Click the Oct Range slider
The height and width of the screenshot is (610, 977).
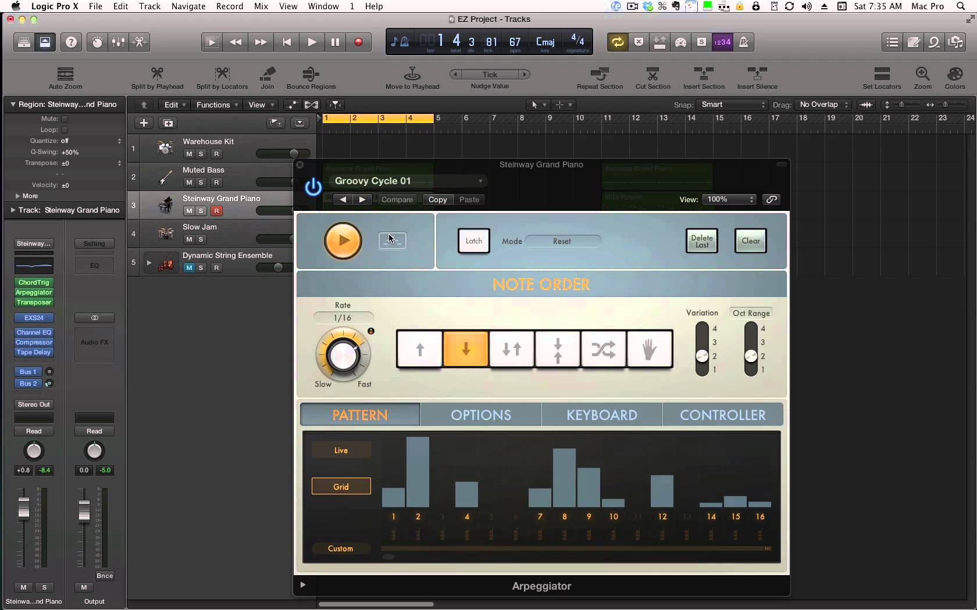pyautogui.click(x=751, y=349)
